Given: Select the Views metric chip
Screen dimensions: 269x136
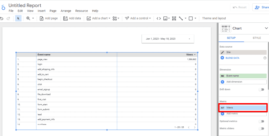Looking at the screenshot, I should 243,108.
